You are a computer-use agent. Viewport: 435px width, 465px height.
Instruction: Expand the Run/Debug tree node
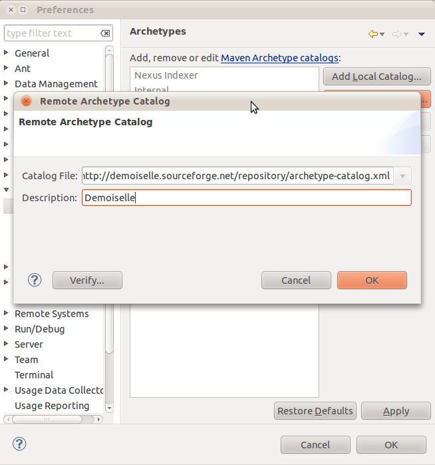7,329
